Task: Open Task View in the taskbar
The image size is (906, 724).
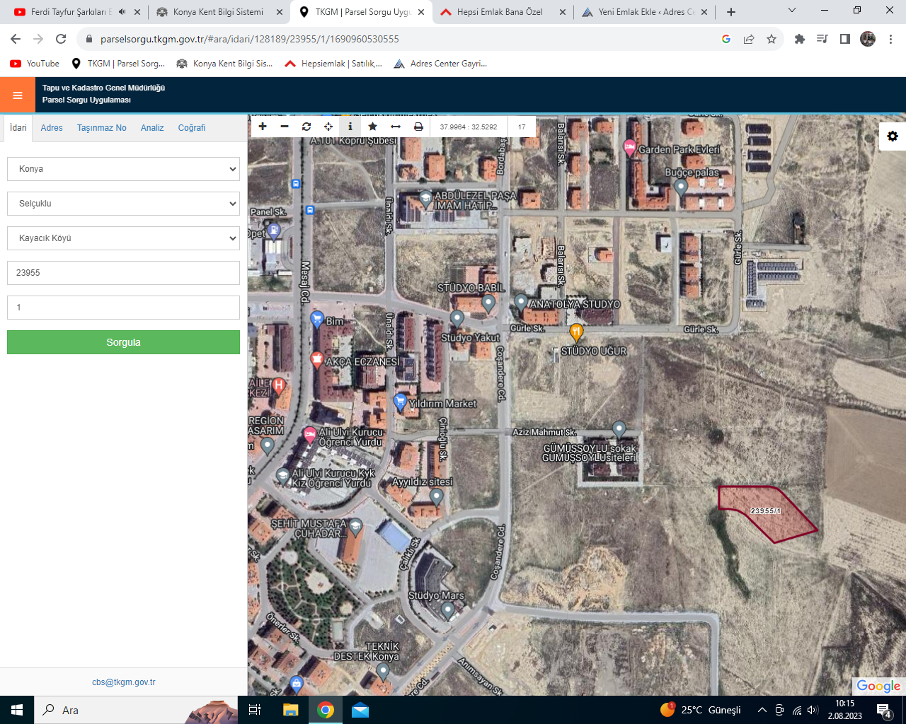Action: click(x=256, y=710)
